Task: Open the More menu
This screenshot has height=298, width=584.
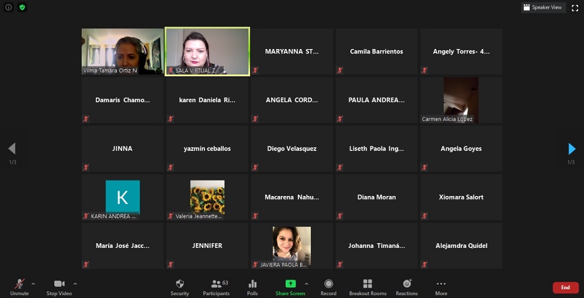Action: pyautogui.click(x=441, y=284)
